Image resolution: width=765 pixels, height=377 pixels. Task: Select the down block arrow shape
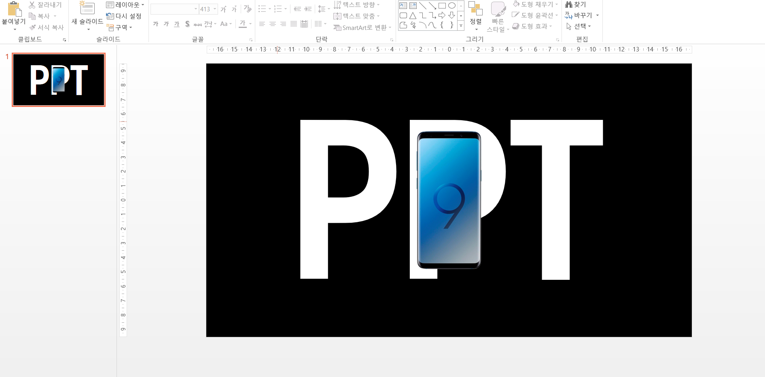click(452, 15)
